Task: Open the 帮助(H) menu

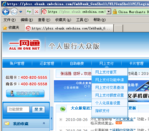Action: tap(100, 20)
